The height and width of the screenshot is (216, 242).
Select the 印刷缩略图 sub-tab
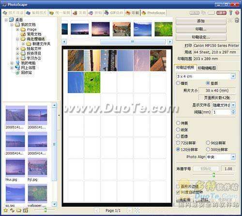coord(207,68)
